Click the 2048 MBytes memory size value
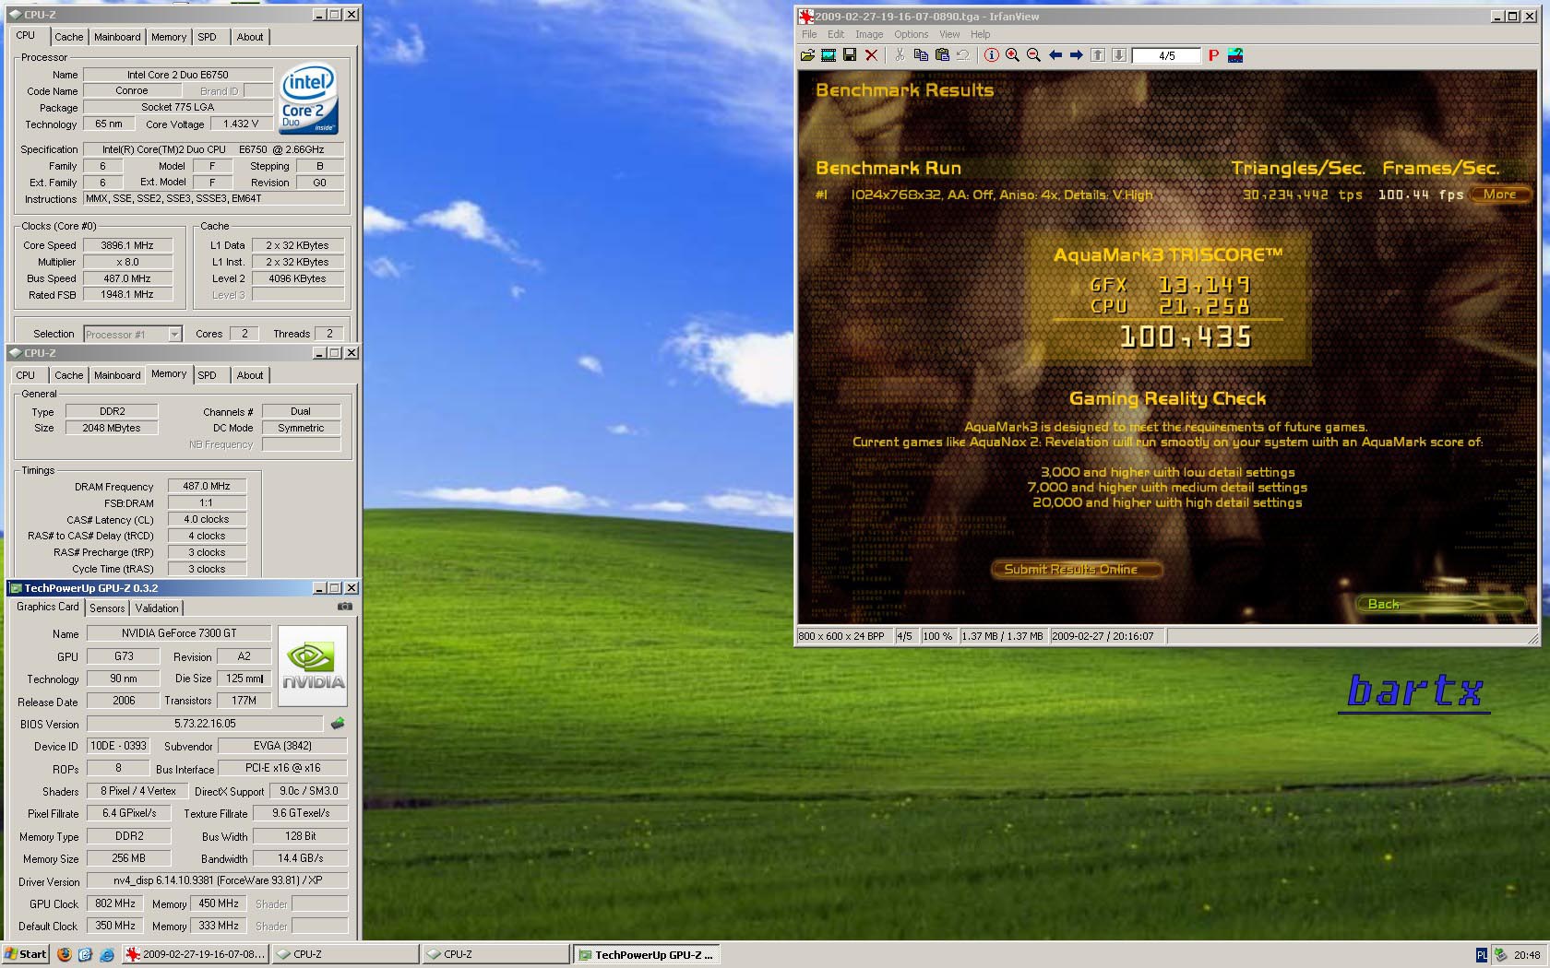Image resolution: width=1550 pixels, height=968 pixels. pyautogui.click(x=112, y=428)
